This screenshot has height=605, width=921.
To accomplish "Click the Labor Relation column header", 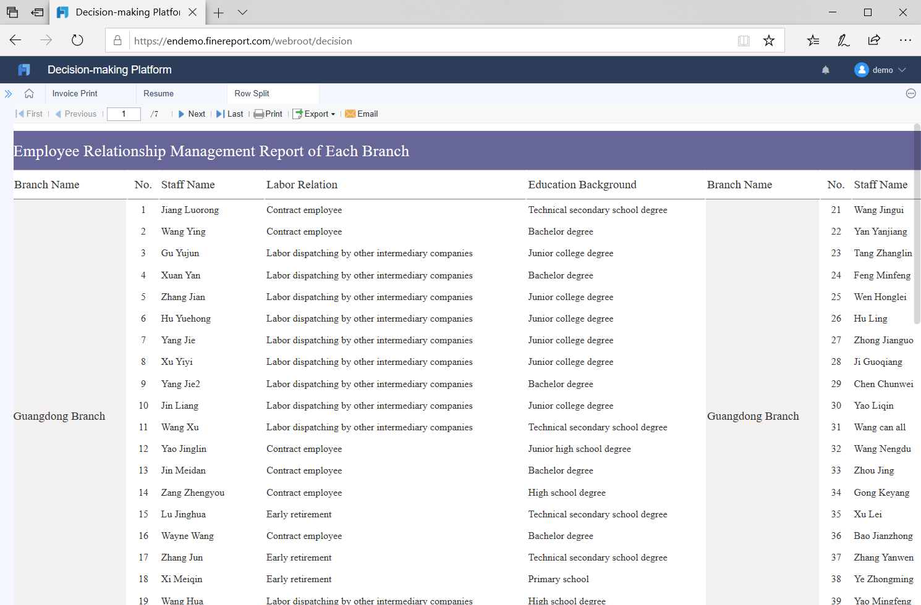I will 302,185.
